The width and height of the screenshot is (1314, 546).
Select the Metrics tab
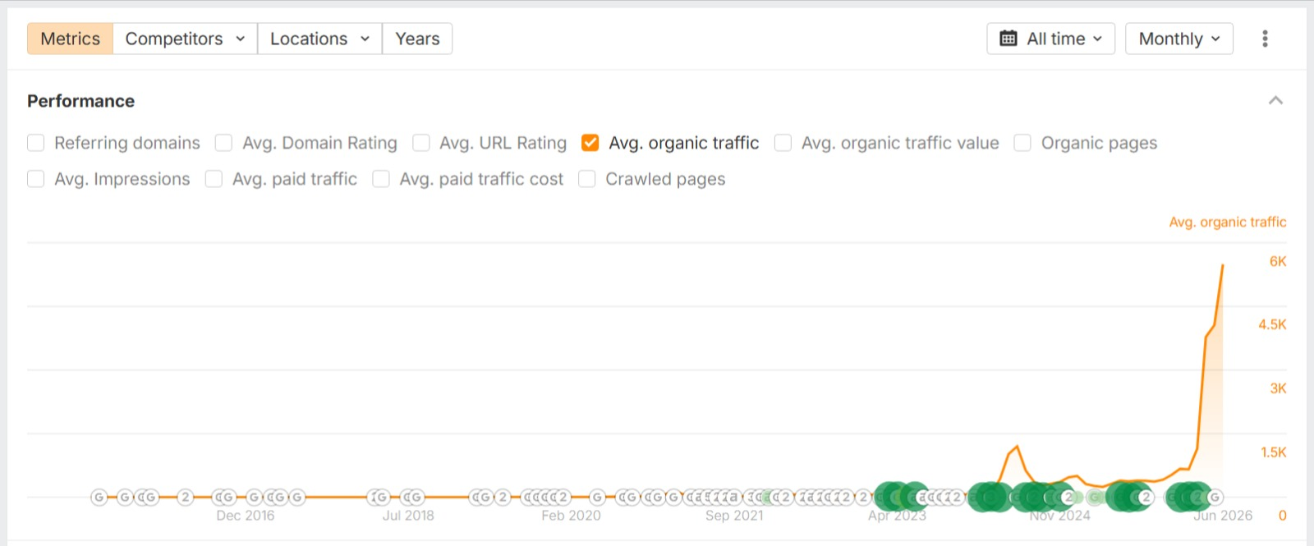click(70, 39)
